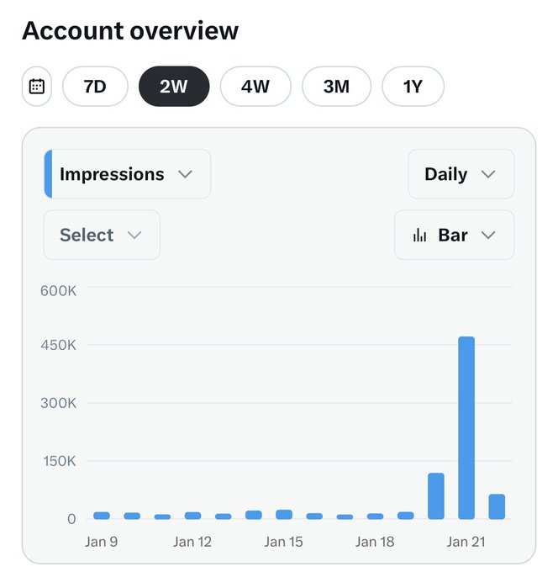
Task: Click the last bar for Jan 22
Action: (x=497, y=506)
